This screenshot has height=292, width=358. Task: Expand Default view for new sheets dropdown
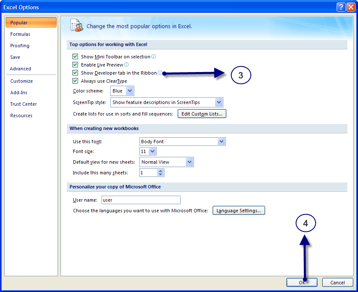click(189, 162)
